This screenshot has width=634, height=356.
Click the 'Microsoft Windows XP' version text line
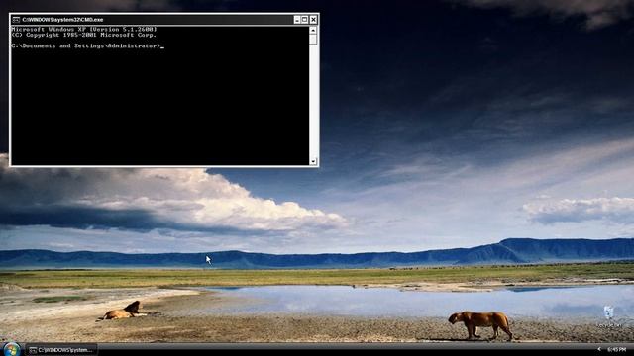(x=83, y=29)
